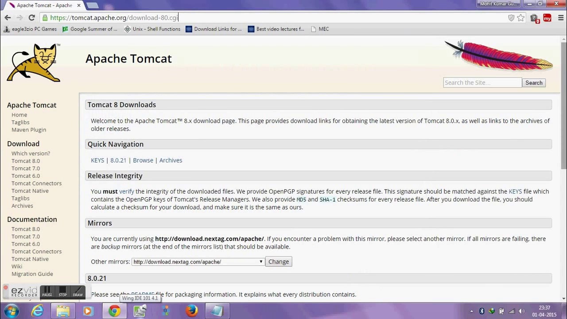Click the browser forward arrow
The height and width of the screenshot is (319, 567).
(x=19, y=18)
